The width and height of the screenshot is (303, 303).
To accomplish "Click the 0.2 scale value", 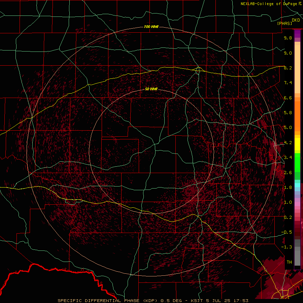I will [288, 217].
